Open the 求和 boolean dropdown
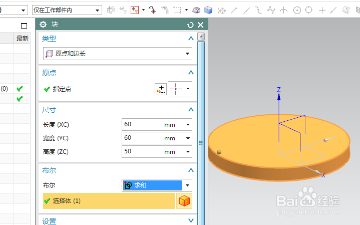 point(157,185)
